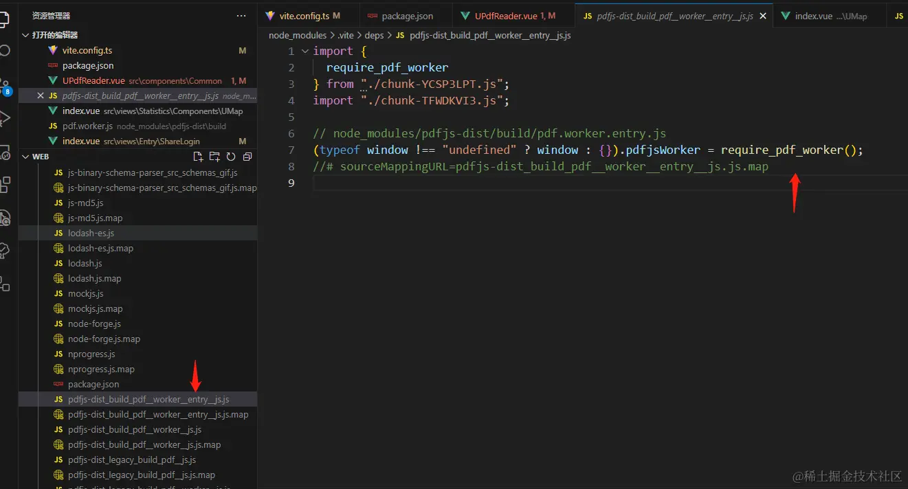Image resolution: width=908 pixels, height=489 pixels.
Task: Open node-forge.js.map in file tree
Action: 137,339
